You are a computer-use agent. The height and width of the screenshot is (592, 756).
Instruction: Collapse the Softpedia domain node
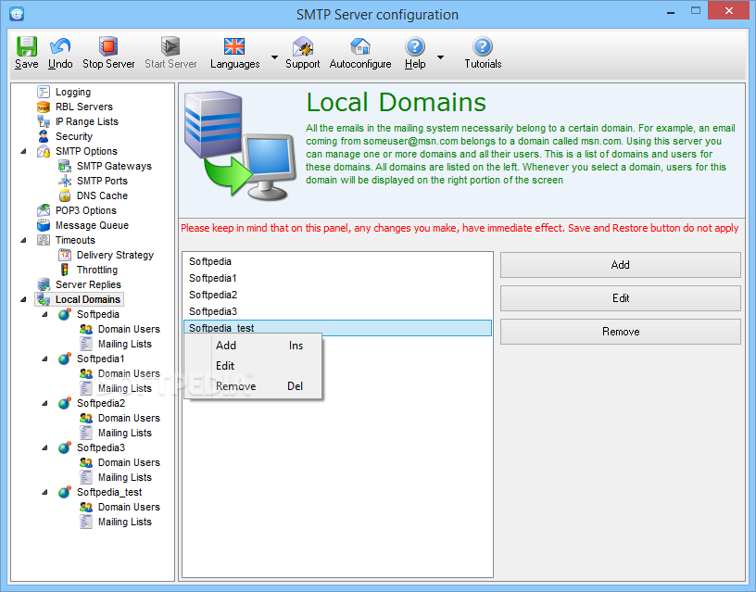(44, 314)
